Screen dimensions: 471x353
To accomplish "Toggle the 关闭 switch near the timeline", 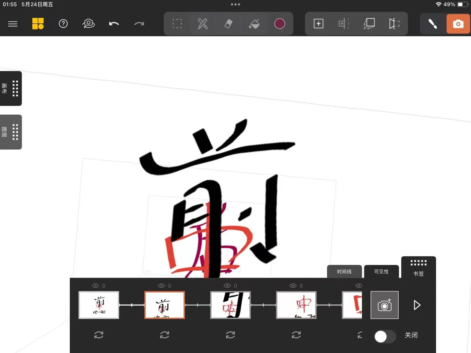I will [x=385, y=337].
